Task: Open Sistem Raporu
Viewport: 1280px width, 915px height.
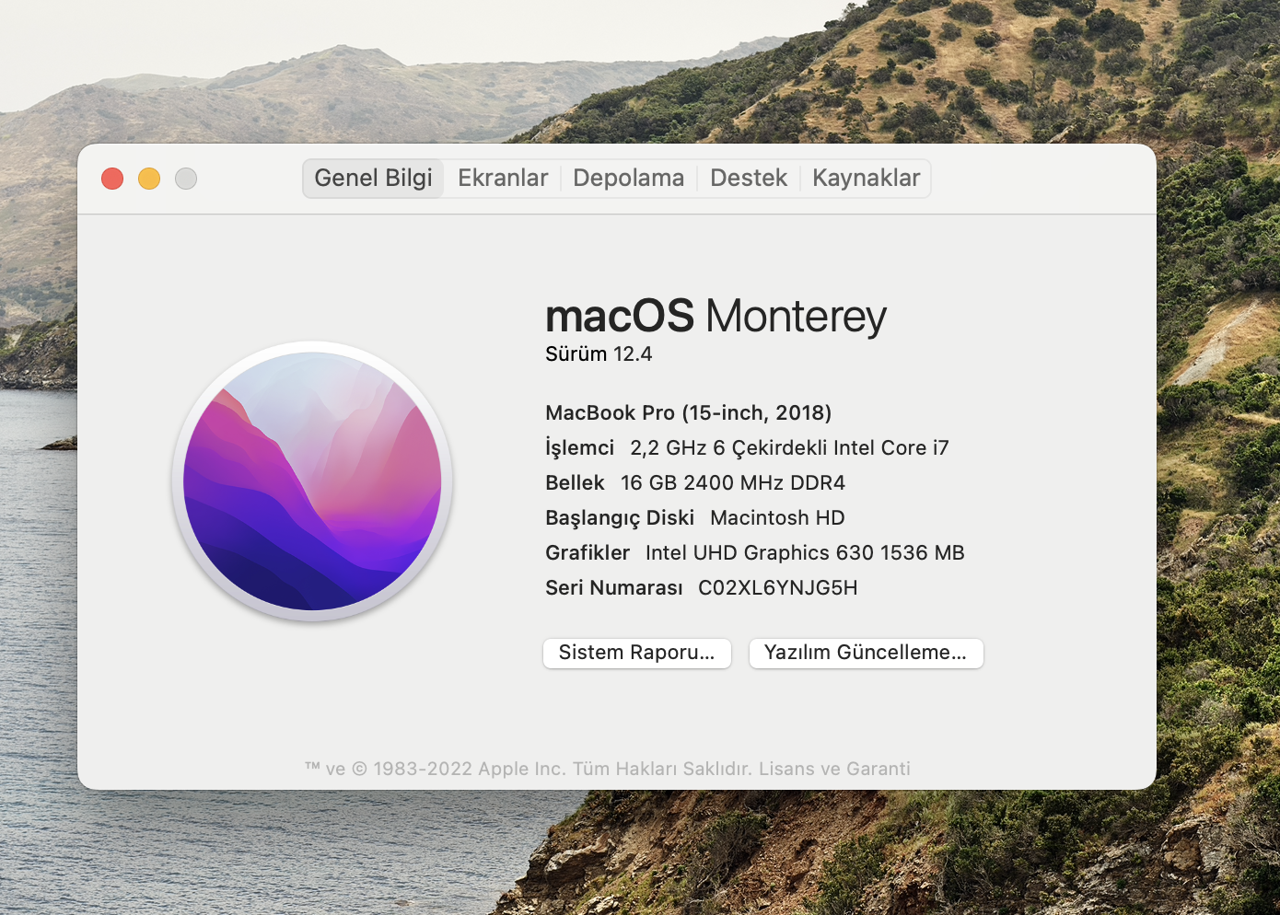Action: pos(637,653)
